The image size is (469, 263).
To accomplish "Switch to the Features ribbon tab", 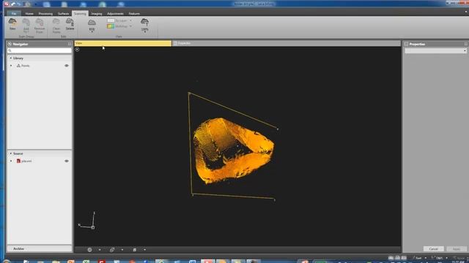I will [x=134, y=13].
